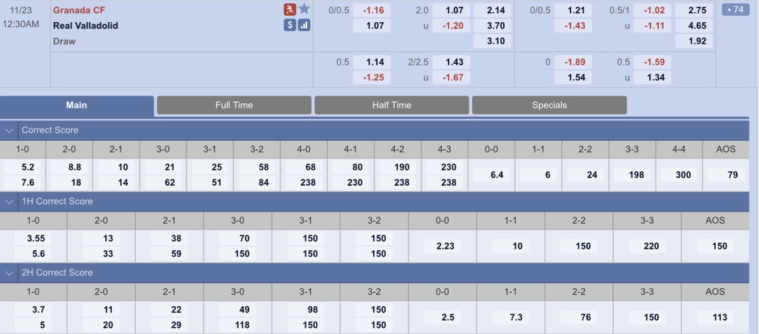Choose Granada CF handicap odds -1.16

tap(371, 10)
